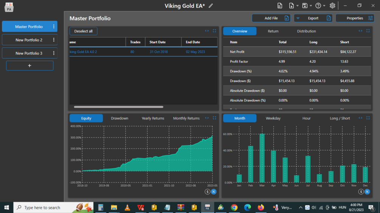Click the code brackets icon in Overview panel
Viewport: 380px width, 213px height.
point(360,31)
